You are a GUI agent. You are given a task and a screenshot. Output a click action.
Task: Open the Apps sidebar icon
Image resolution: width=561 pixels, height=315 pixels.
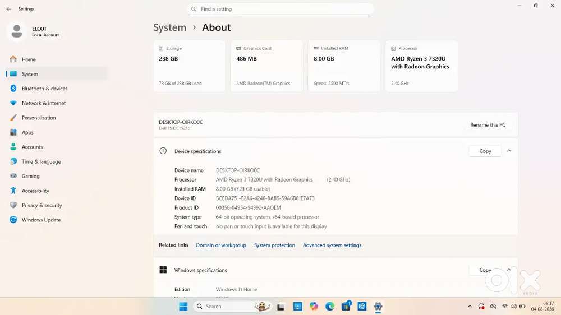(13, 132)
